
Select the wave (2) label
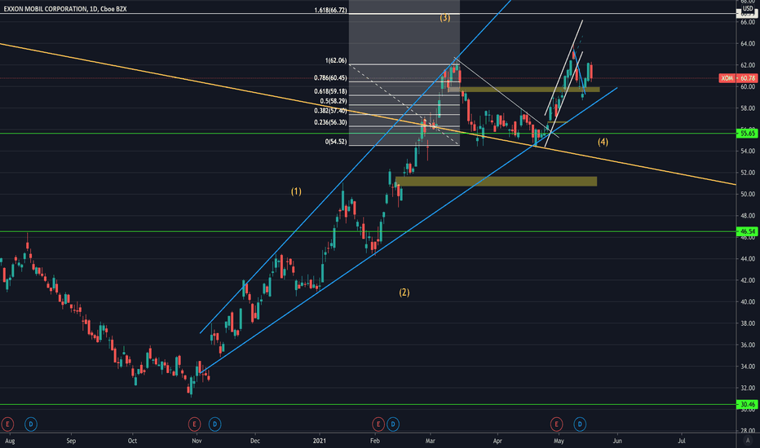404,292
